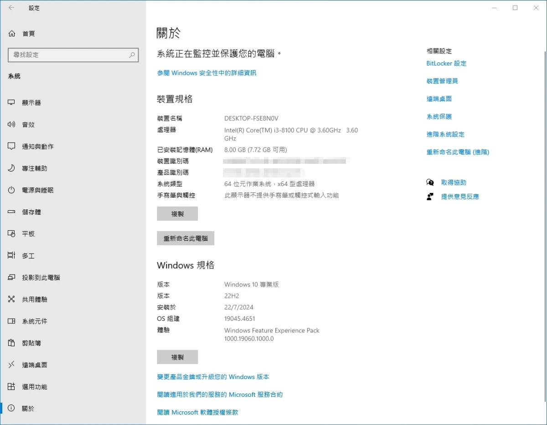Click 重新命名此電腦 (進階) link
The image size is (547, 425).
(458, 152)
